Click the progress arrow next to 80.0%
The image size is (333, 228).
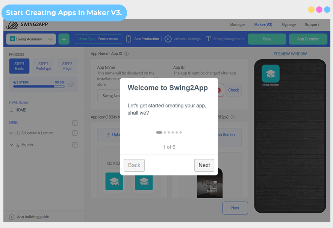(71, 84)
